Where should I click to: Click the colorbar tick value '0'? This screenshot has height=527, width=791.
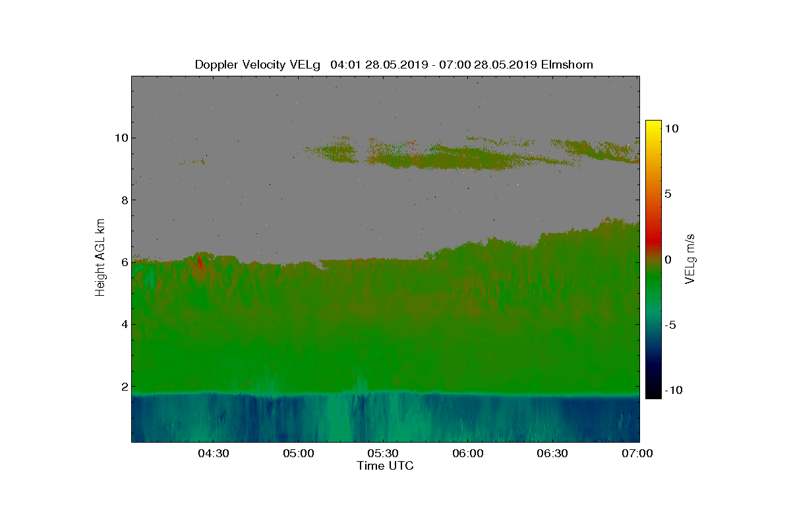668,260
